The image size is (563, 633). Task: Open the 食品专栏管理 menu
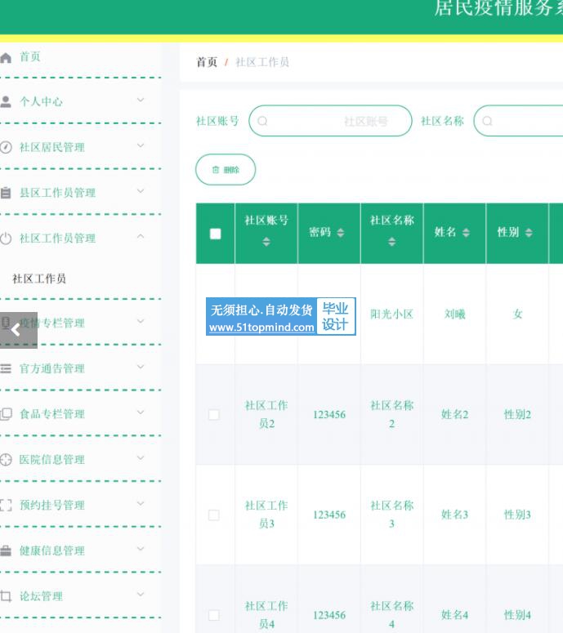[52, 414]
